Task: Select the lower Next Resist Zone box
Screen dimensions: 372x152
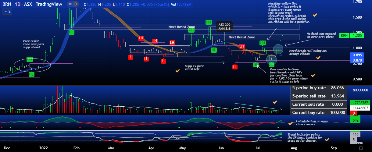Action: pos(241,37)
